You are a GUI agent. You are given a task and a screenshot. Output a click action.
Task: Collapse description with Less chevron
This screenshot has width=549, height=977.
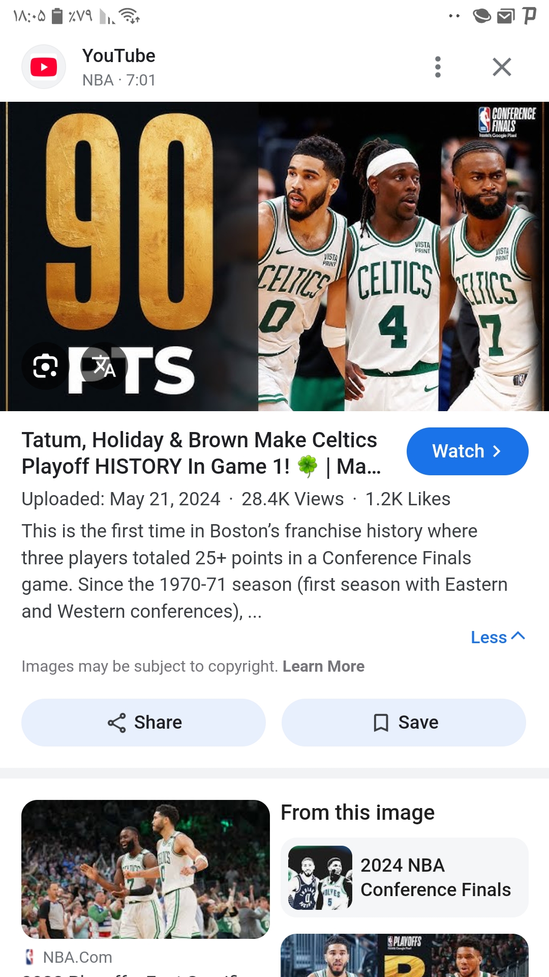[498, 637]
